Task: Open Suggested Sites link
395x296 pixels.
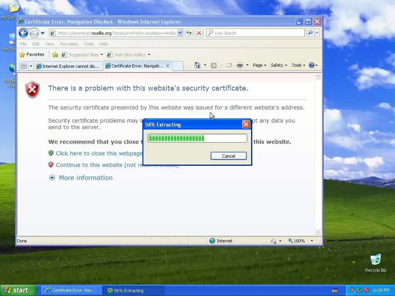Action: click(82, 55)
